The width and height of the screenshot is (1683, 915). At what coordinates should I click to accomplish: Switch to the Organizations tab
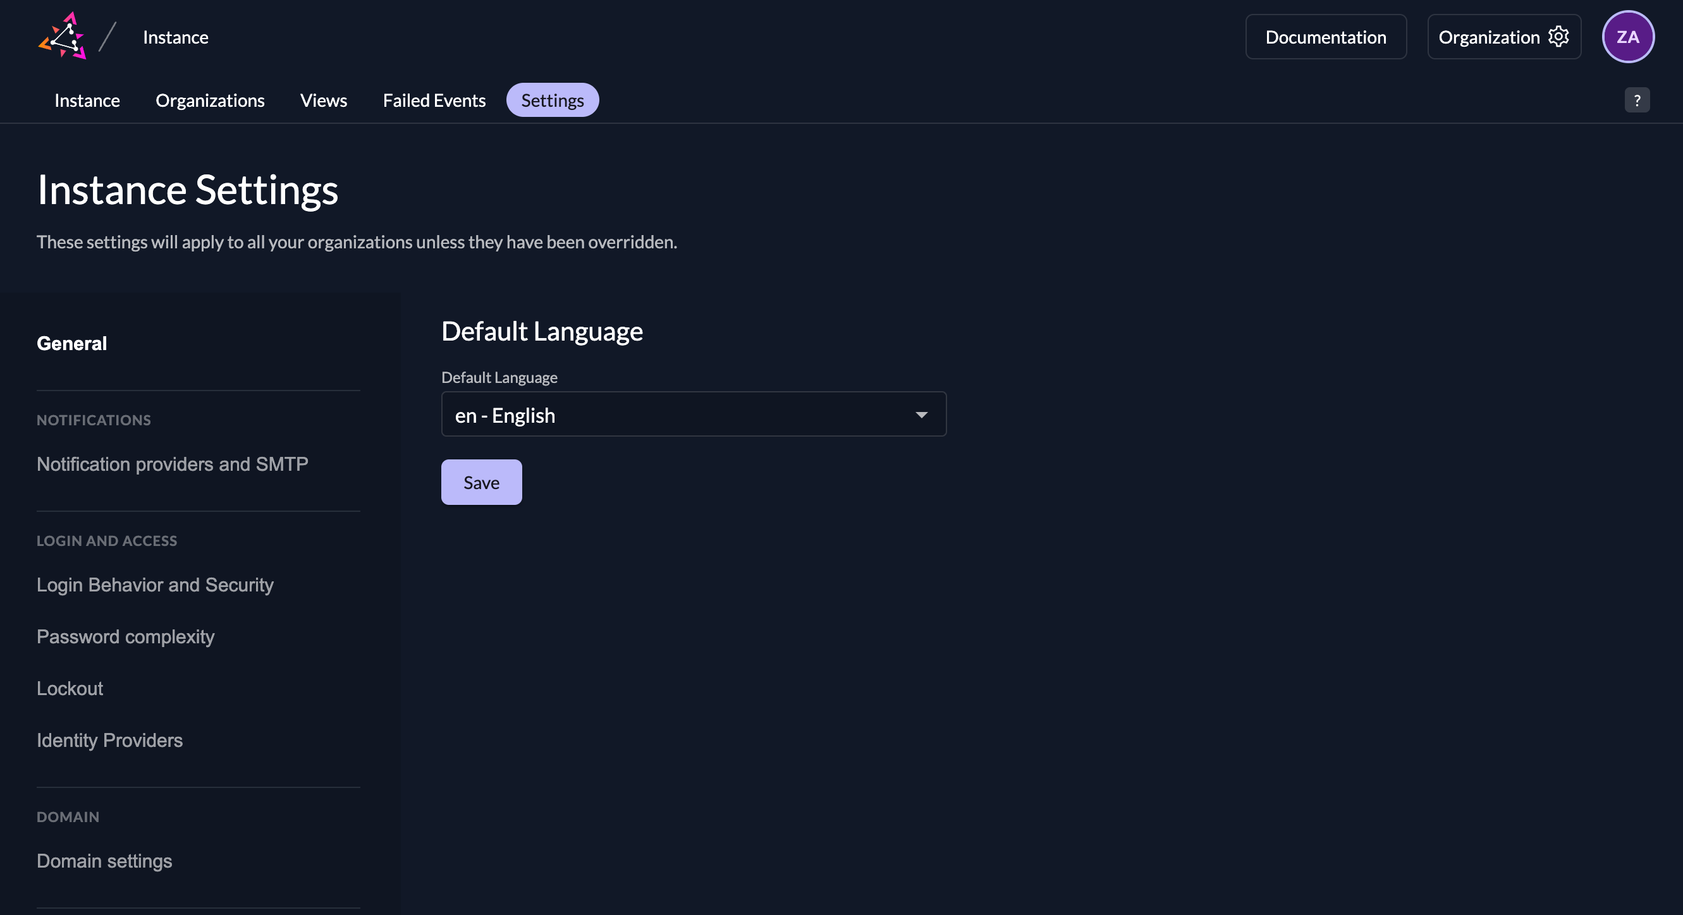point(210,100)
